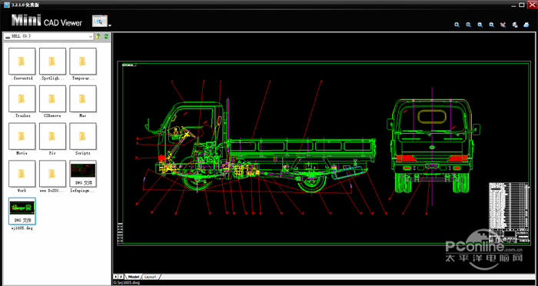Open the CSRemove folder
This screenshot has width=538, height=286.
52,101
